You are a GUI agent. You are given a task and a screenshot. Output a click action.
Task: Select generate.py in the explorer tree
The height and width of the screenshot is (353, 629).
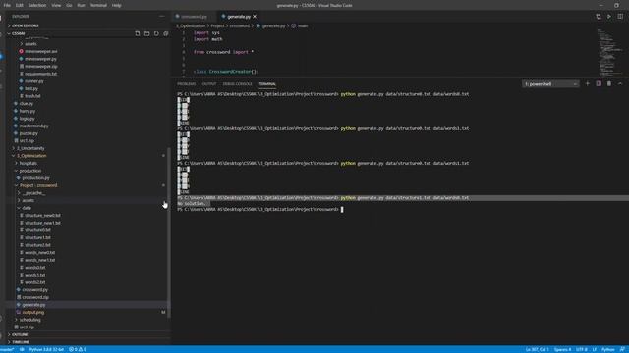pos(33,305)
